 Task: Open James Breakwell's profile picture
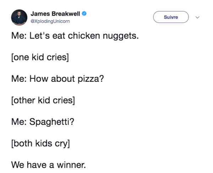pos(19,17)
